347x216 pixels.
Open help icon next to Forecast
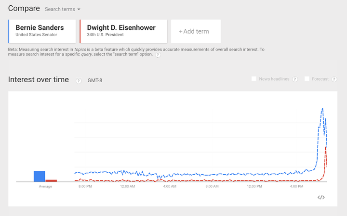tap(334, 79)
